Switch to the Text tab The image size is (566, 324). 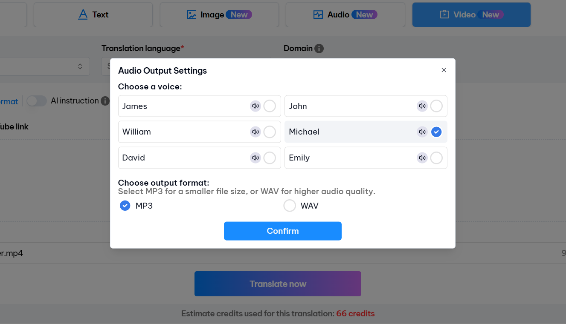(93, 14)
